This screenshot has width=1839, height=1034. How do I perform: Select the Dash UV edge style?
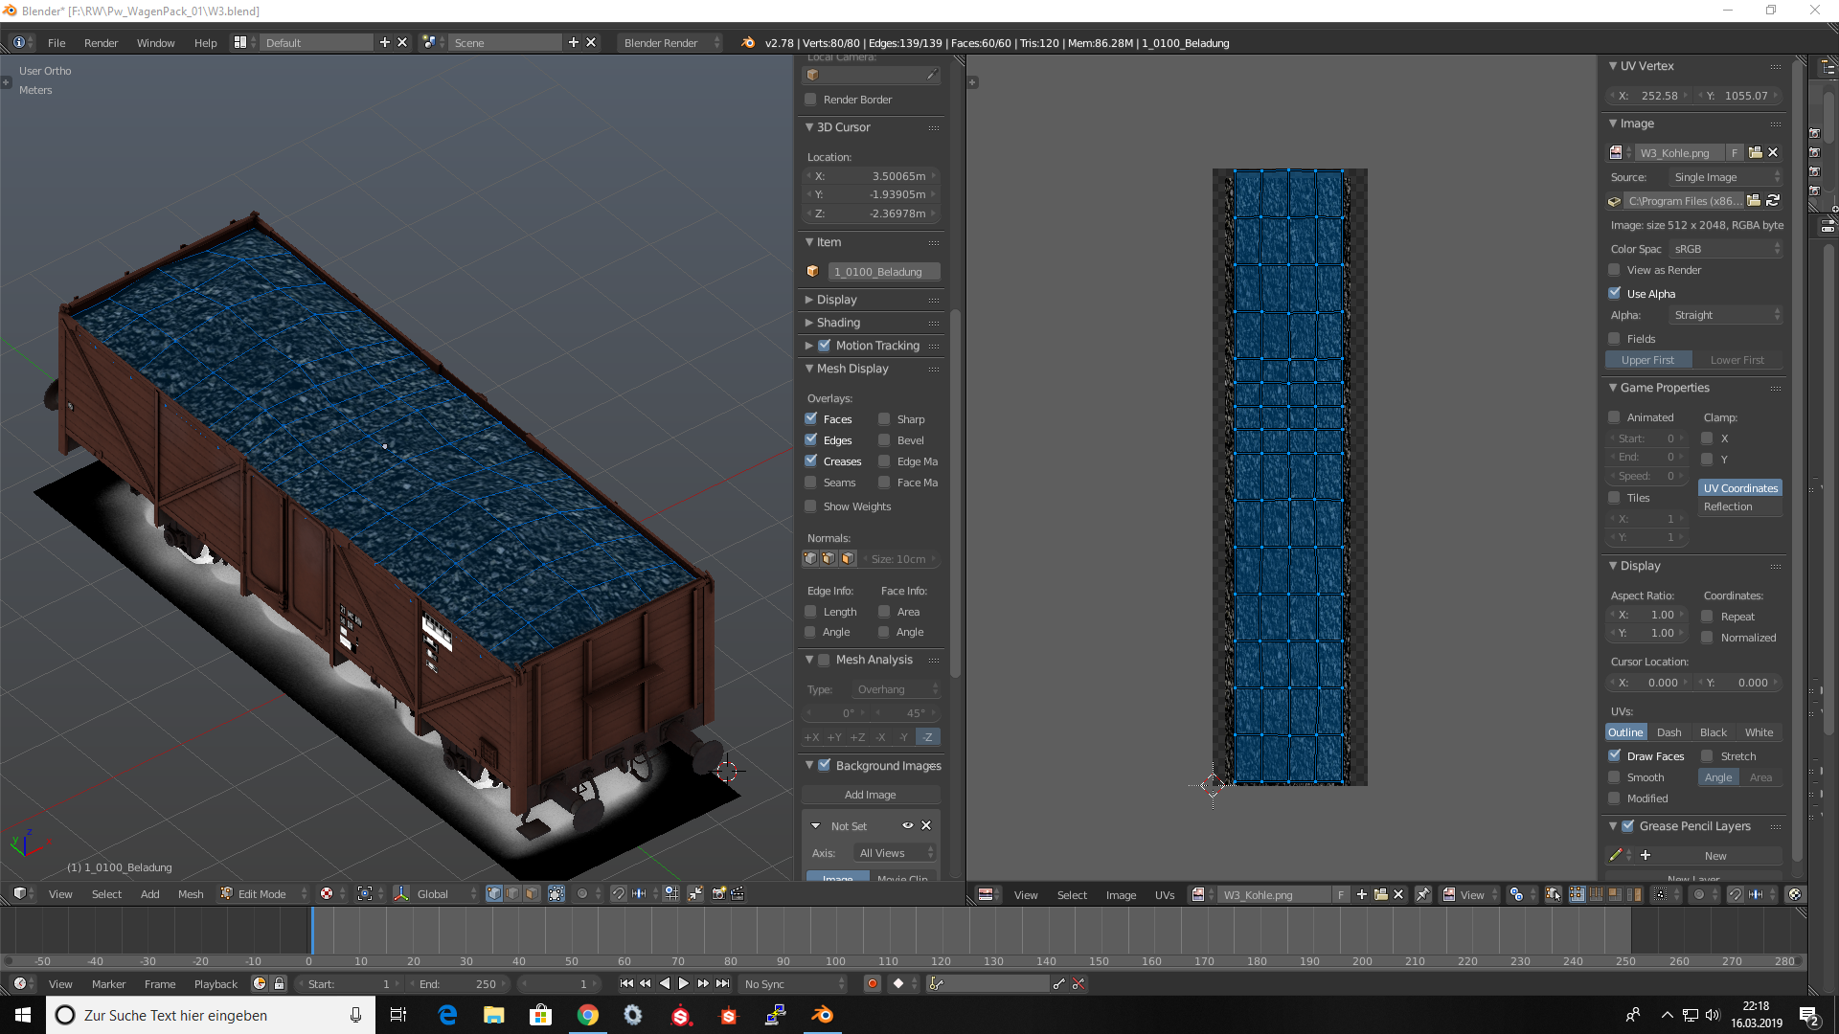[1669, 732]
